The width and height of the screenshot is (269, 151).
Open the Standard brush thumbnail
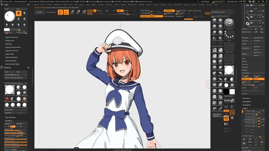pyautogui.click(x=229, y=24)
